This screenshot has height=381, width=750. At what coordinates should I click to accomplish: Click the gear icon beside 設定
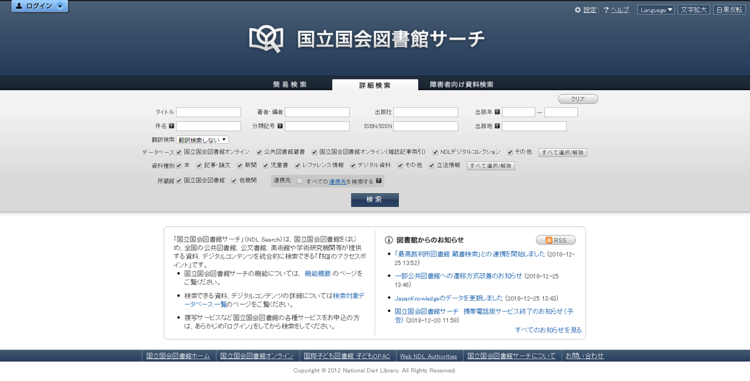578,10
